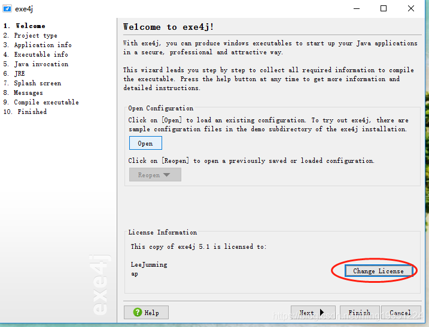
Task: Click the green Help question mark icon
Action: coord(138,312)
